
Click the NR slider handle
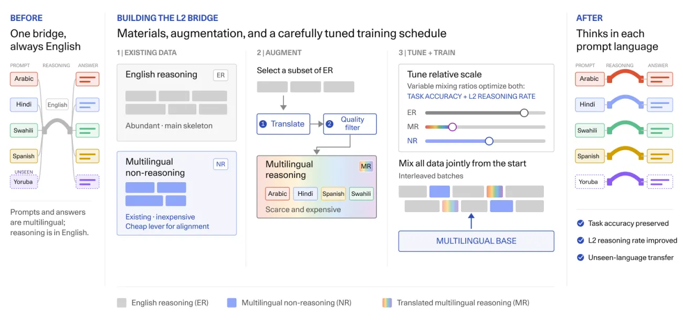tap(489, 141)
